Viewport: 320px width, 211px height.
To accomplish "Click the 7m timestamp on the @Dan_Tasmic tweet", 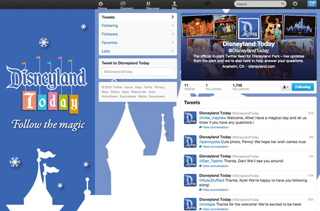I will tap(311, 156).
